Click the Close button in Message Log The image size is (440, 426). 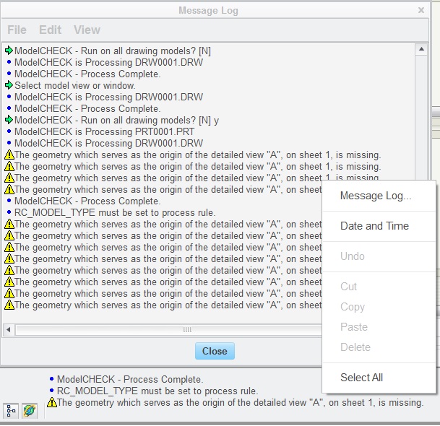215,351
